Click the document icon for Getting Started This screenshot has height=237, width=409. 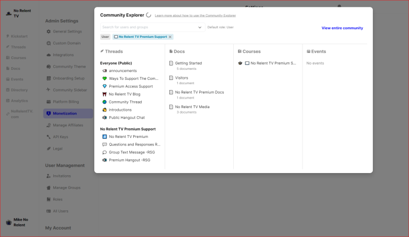pyautogui.click(x=171, y=63)
